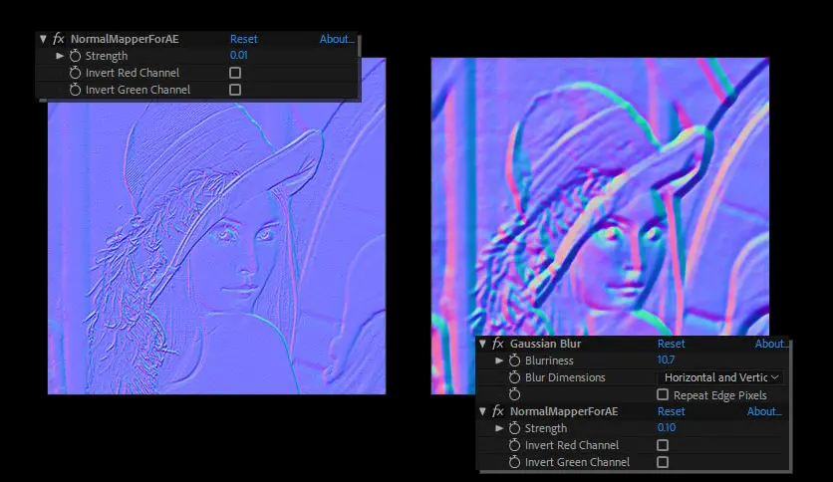Click Blurriness value 10.7
The height and width of the screenshot is (482, 833).
tap(666, 360)
